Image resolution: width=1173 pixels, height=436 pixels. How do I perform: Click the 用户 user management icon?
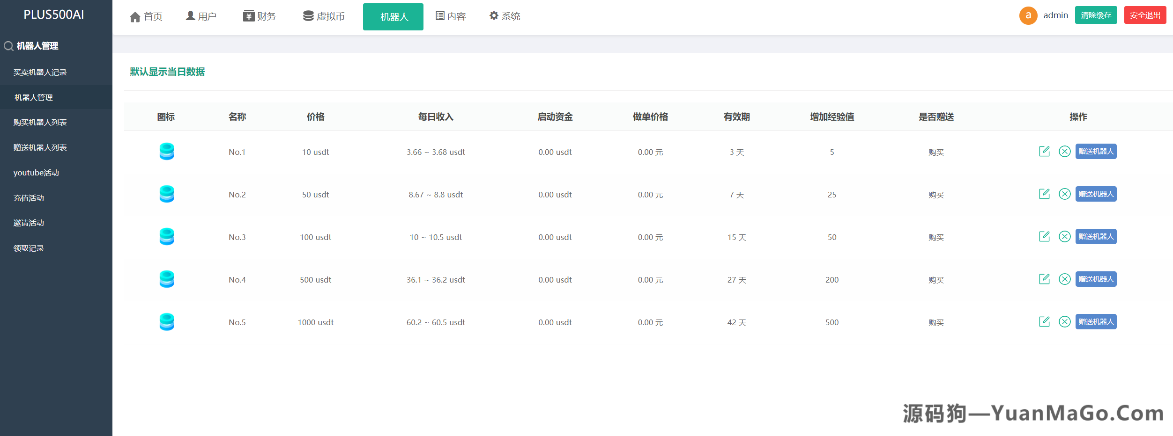[x=190, y=15]
